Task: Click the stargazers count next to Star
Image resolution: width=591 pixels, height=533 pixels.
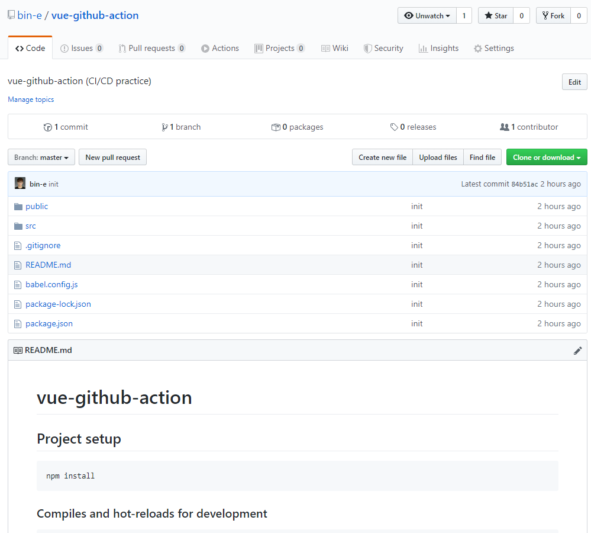Action: point(522,15)
